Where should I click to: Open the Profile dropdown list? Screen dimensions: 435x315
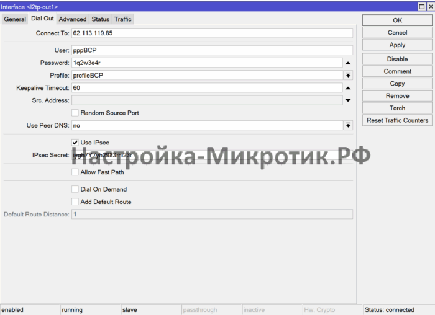(x=348, y=75)
